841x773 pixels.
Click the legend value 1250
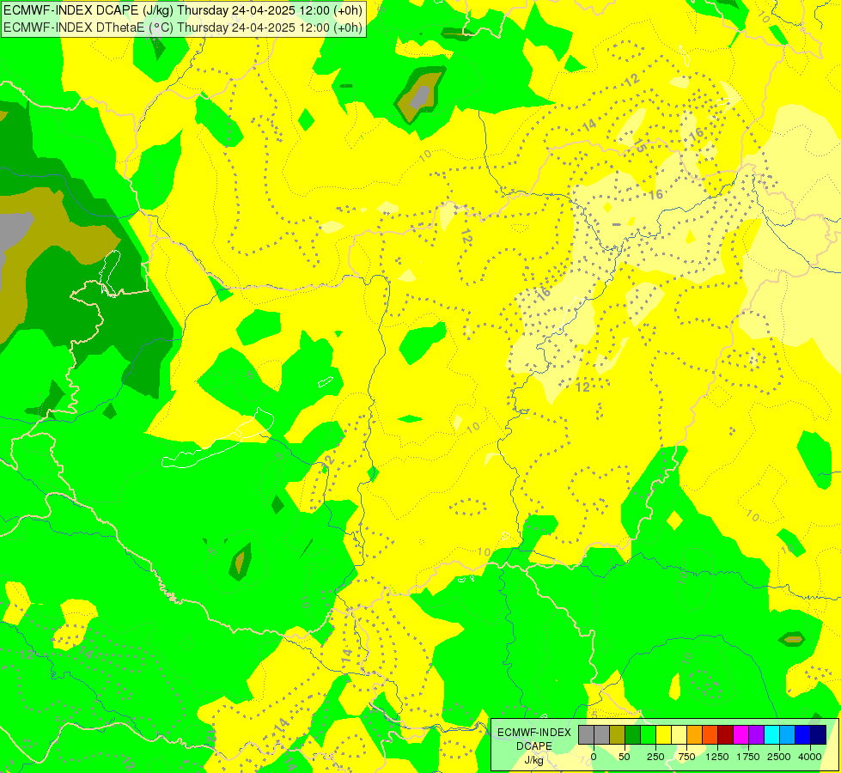pyautogui.click(x=717, y=757)
